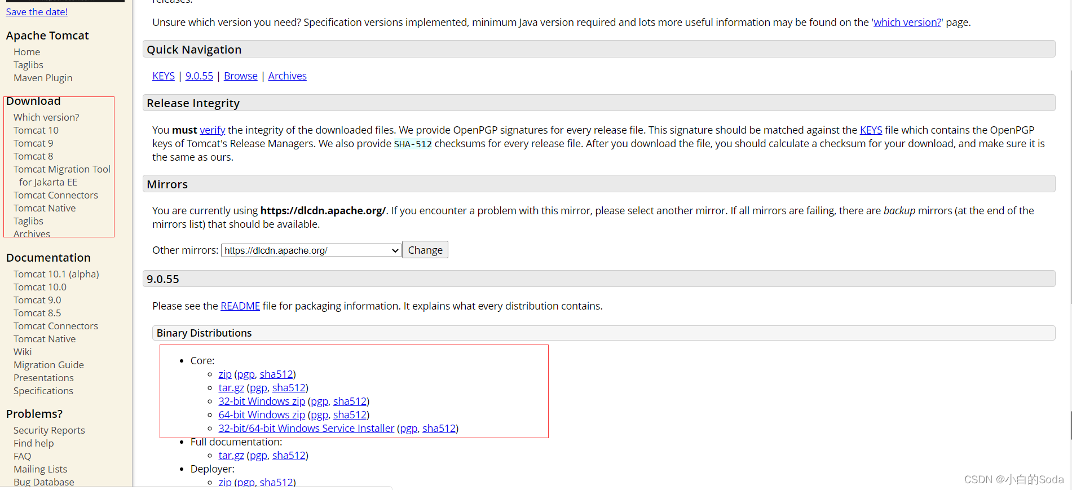Download 32-bit/64-bit Windows Service Installer
Viewport: 1072px width, 490px height.
(x=306, y=429)
